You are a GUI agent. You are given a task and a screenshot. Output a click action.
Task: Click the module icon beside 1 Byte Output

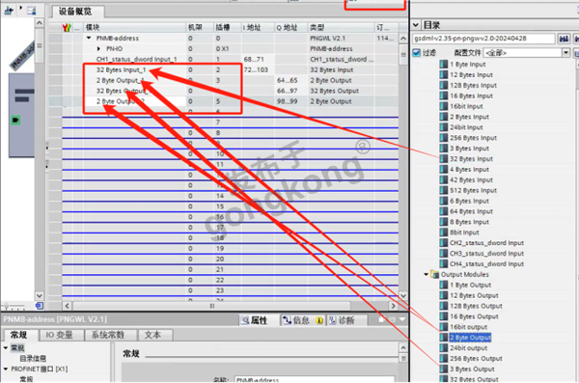(x=444, y=286)
